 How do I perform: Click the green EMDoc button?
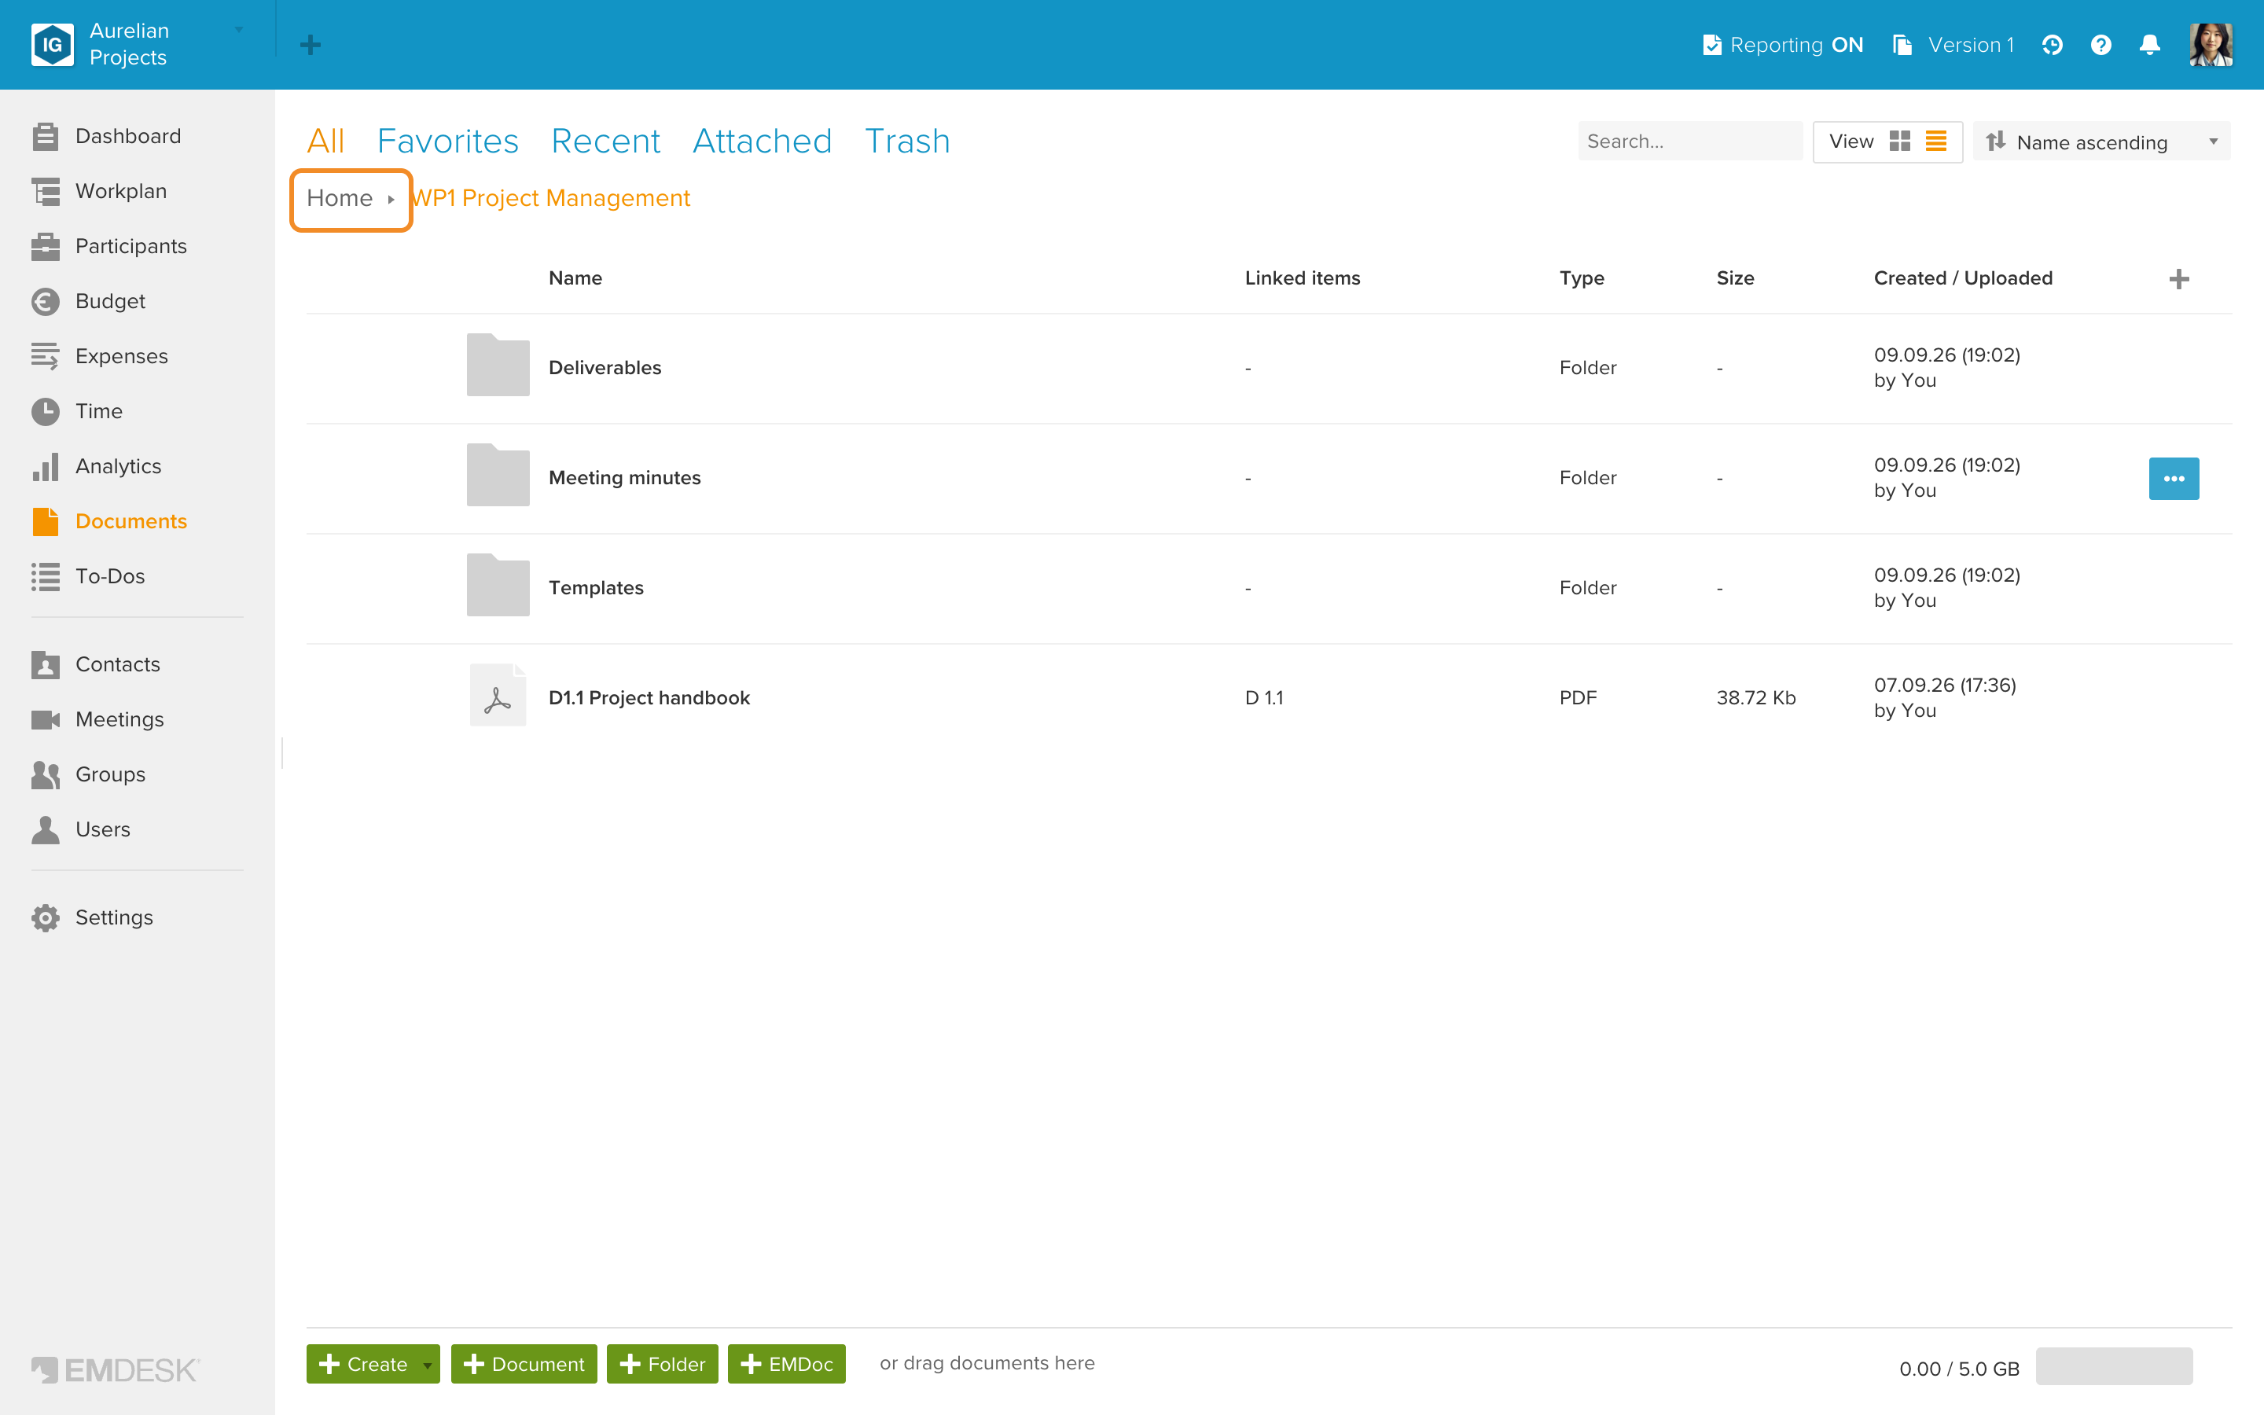[x=787, y=1365]
